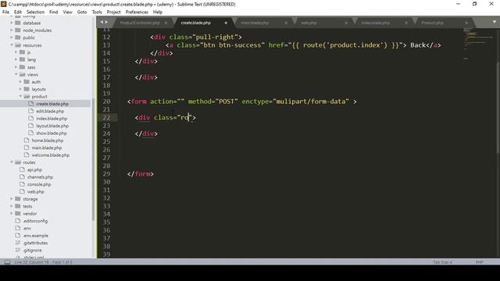Expand the storage folder
Screen dimensions: 500x281
12,199
